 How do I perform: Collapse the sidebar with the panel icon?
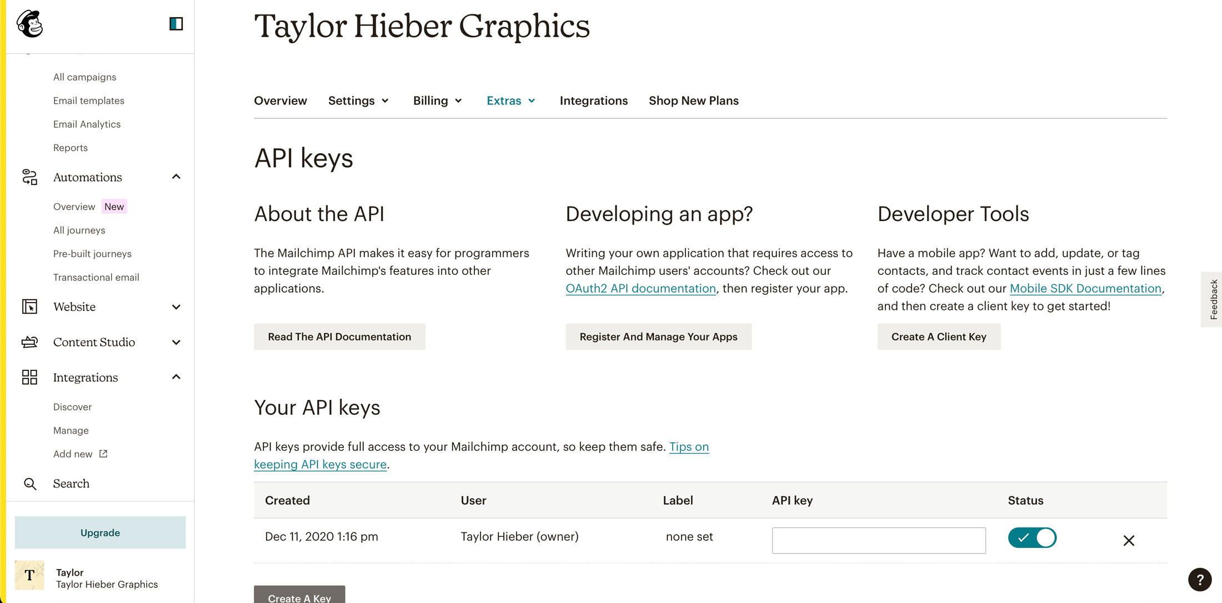(176, 24)
